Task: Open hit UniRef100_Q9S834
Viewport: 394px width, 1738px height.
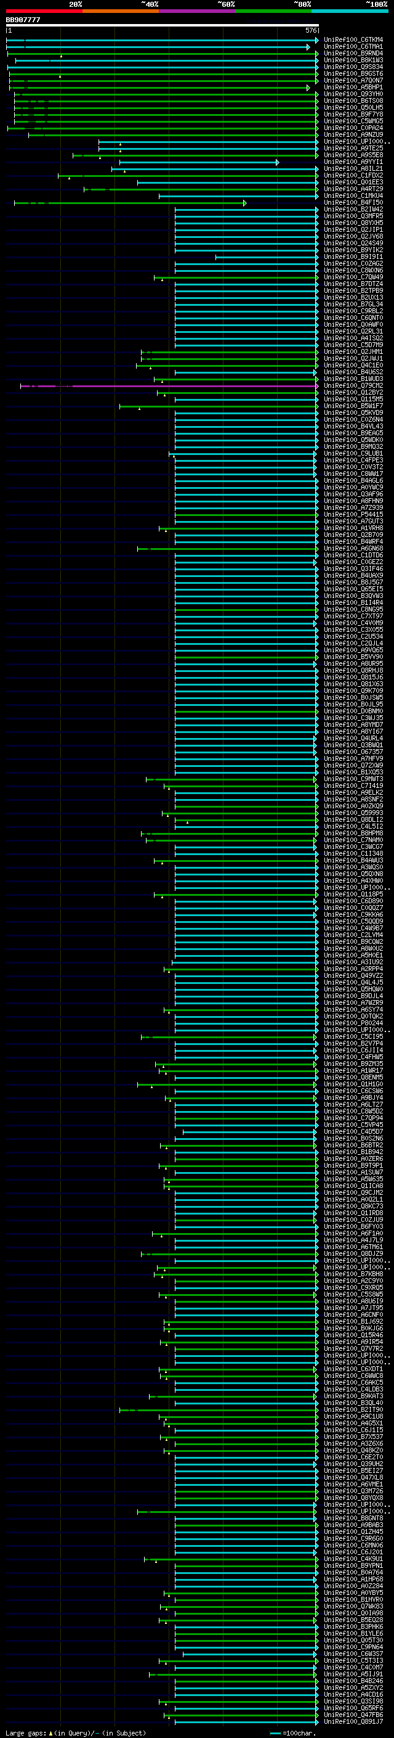Action: pyautogui.click(x=353, y=67)
